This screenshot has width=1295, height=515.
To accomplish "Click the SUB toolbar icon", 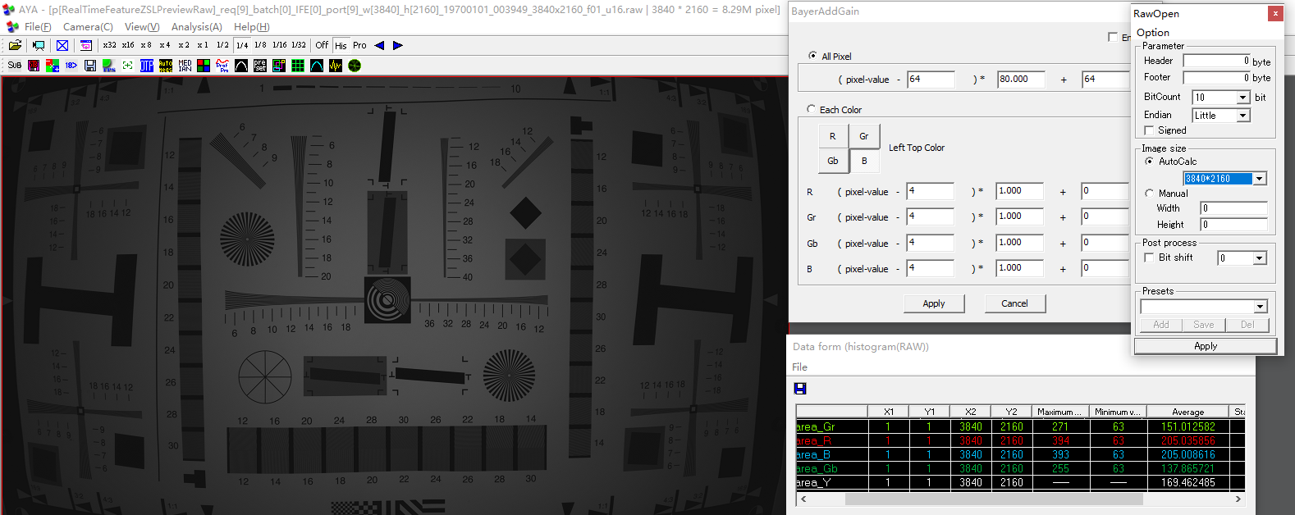I will click(15, 66).
